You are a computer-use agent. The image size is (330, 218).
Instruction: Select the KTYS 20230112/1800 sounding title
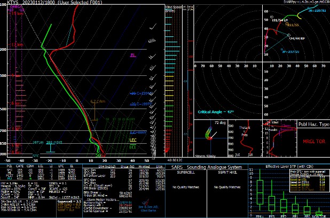[54, 2]
